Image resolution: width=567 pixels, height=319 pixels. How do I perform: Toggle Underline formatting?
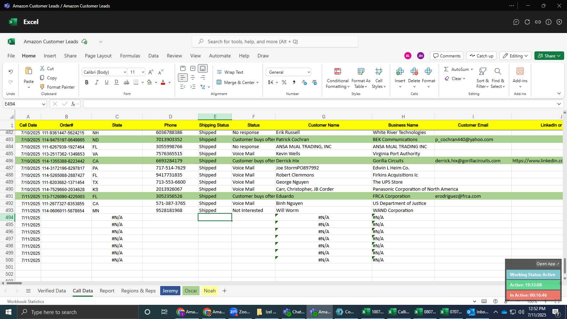[106, 82]
